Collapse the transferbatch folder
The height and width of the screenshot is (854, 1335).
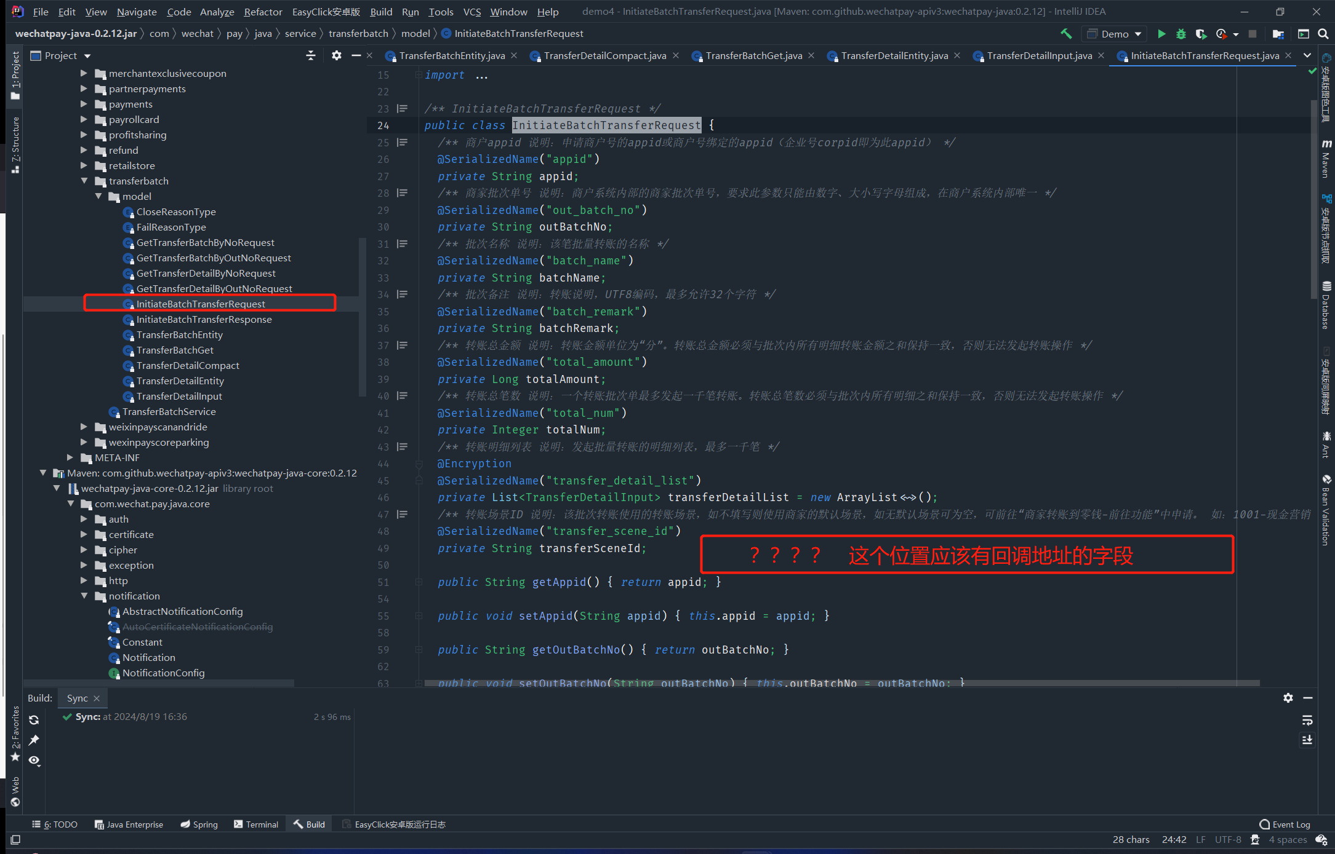click(x=84, y=181)
